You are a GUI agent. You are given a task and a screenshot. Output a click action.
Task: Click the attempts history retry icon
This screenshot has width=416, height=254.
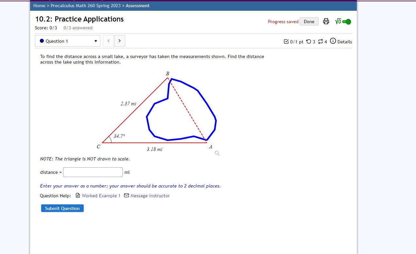coord(308,41)
